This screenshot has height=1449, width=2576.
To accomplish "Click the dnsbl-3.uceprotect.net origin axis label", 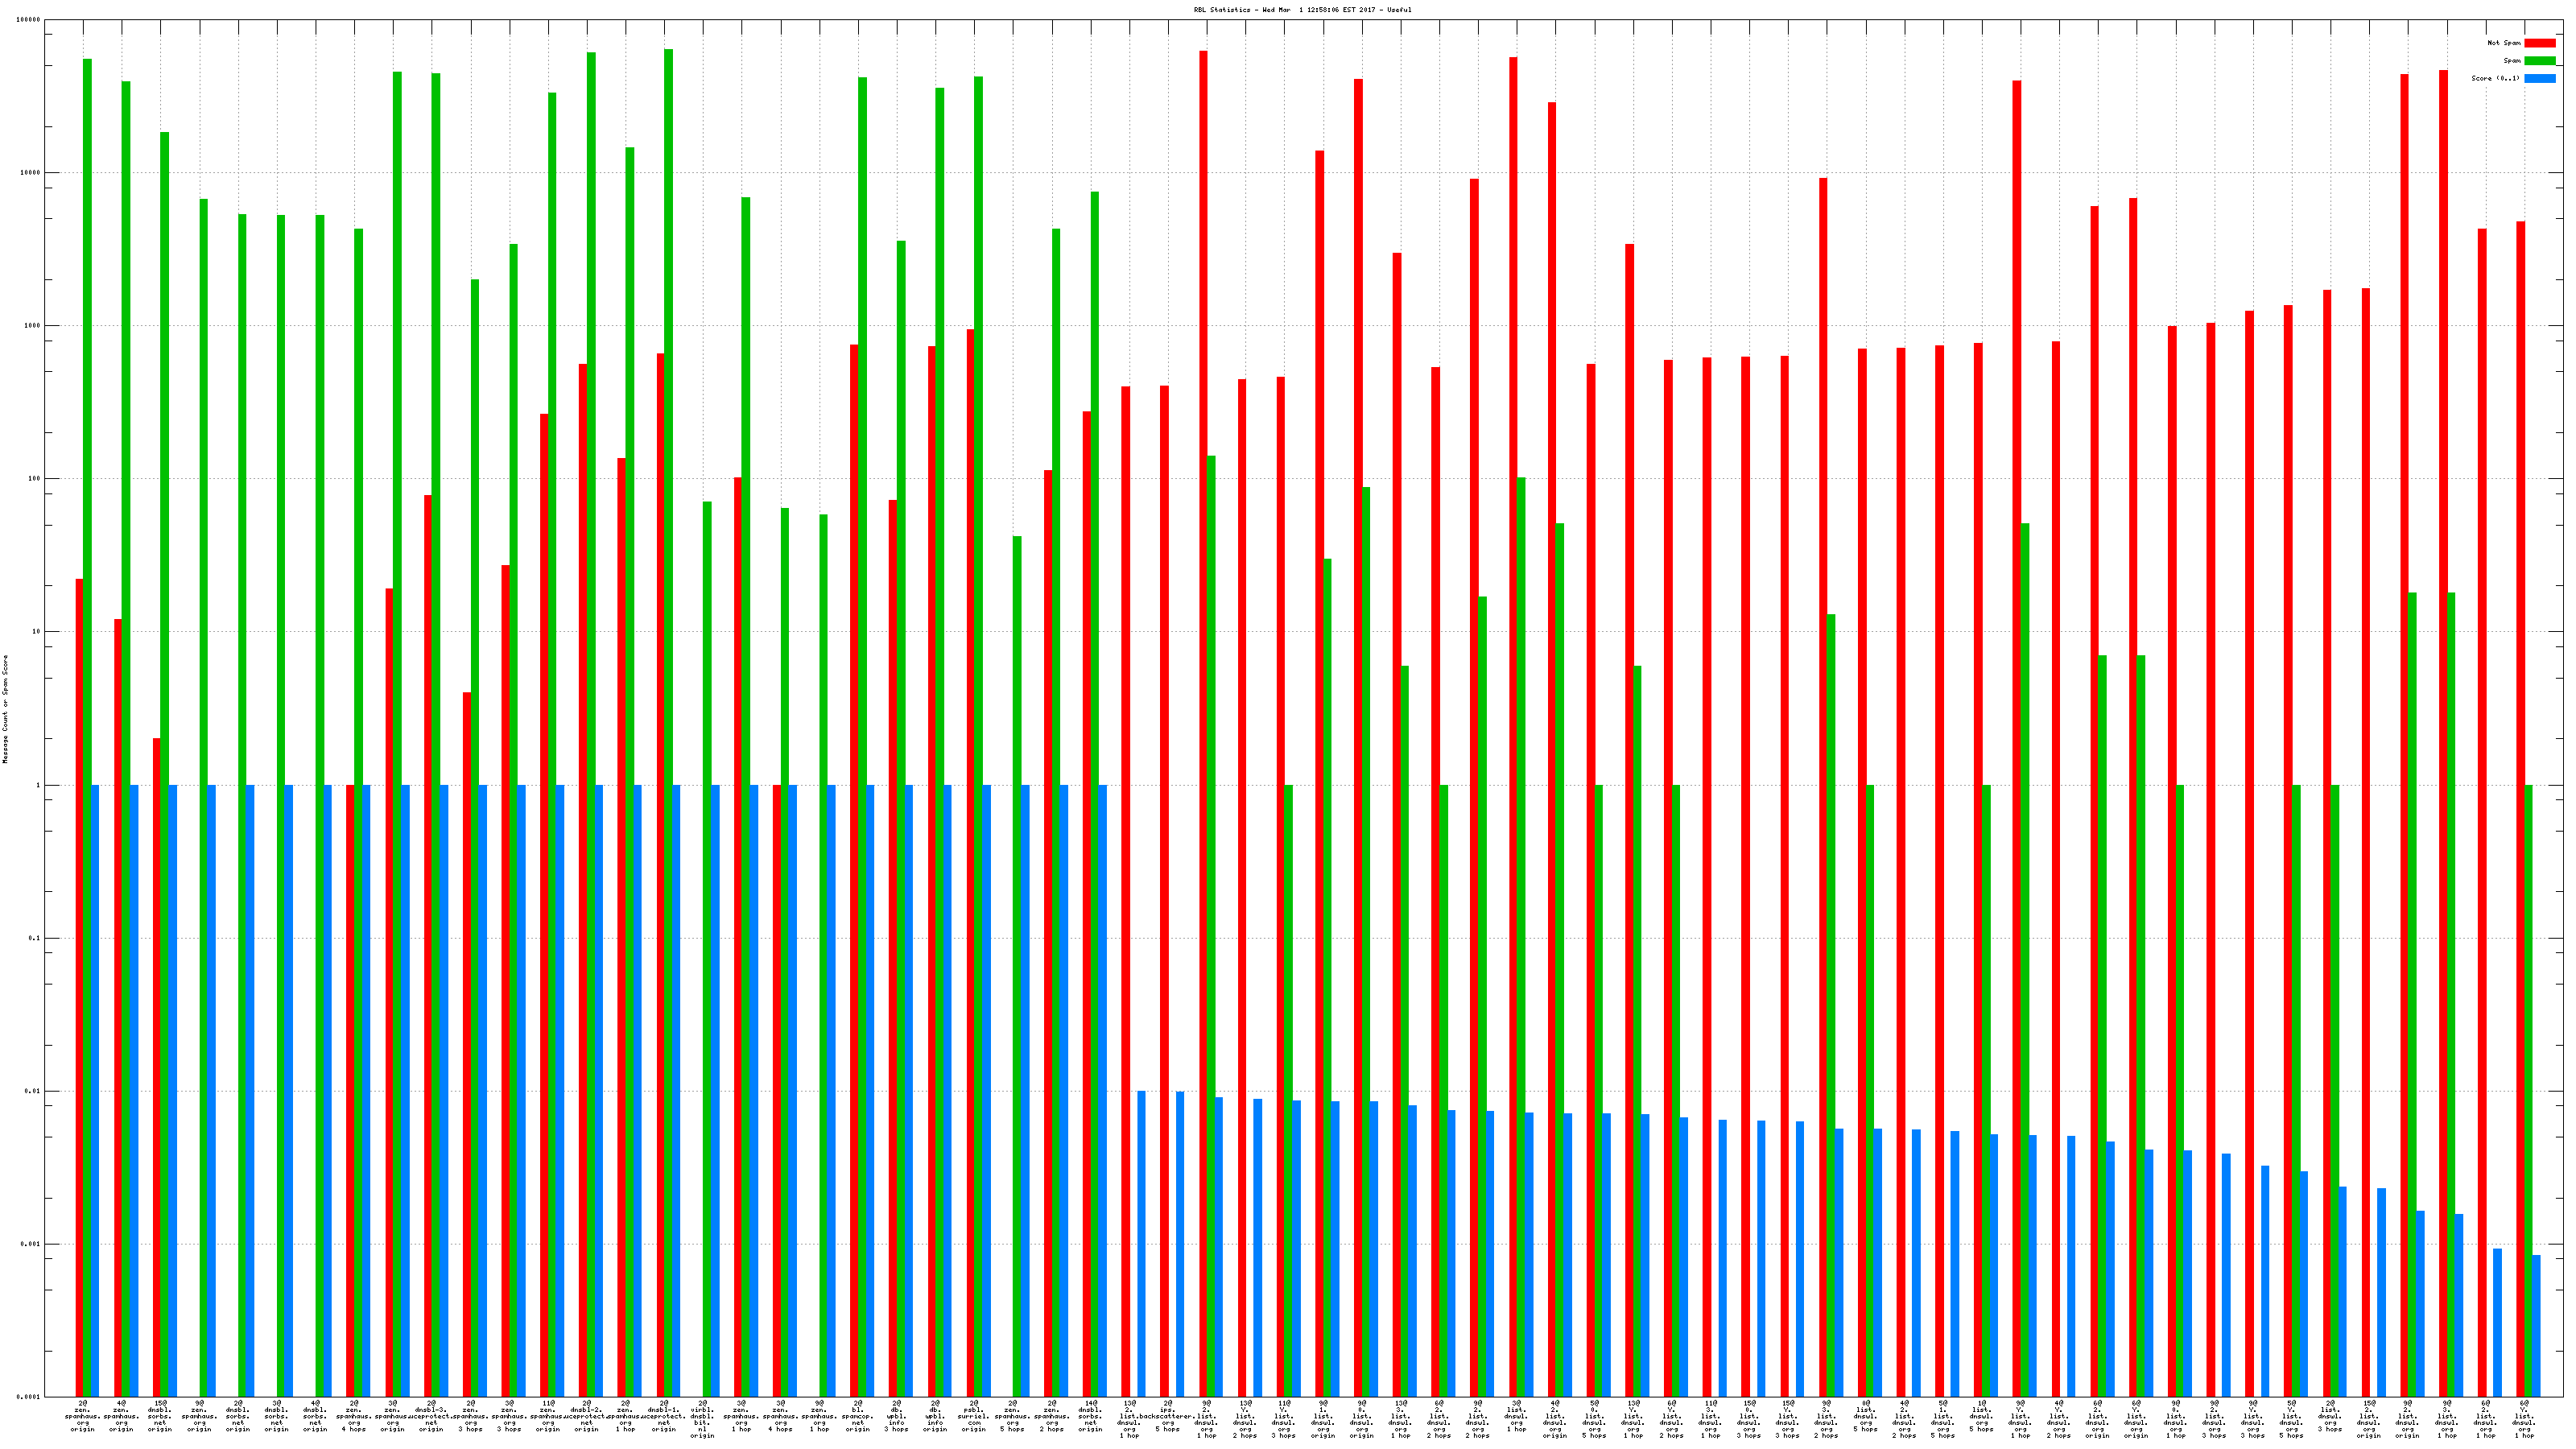I will (431, 1416).
